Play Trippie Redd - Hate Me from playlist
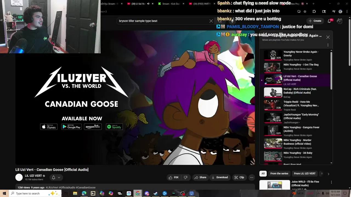Image resolution: width=351 pixels, height=197 pixels. (296, 106)
